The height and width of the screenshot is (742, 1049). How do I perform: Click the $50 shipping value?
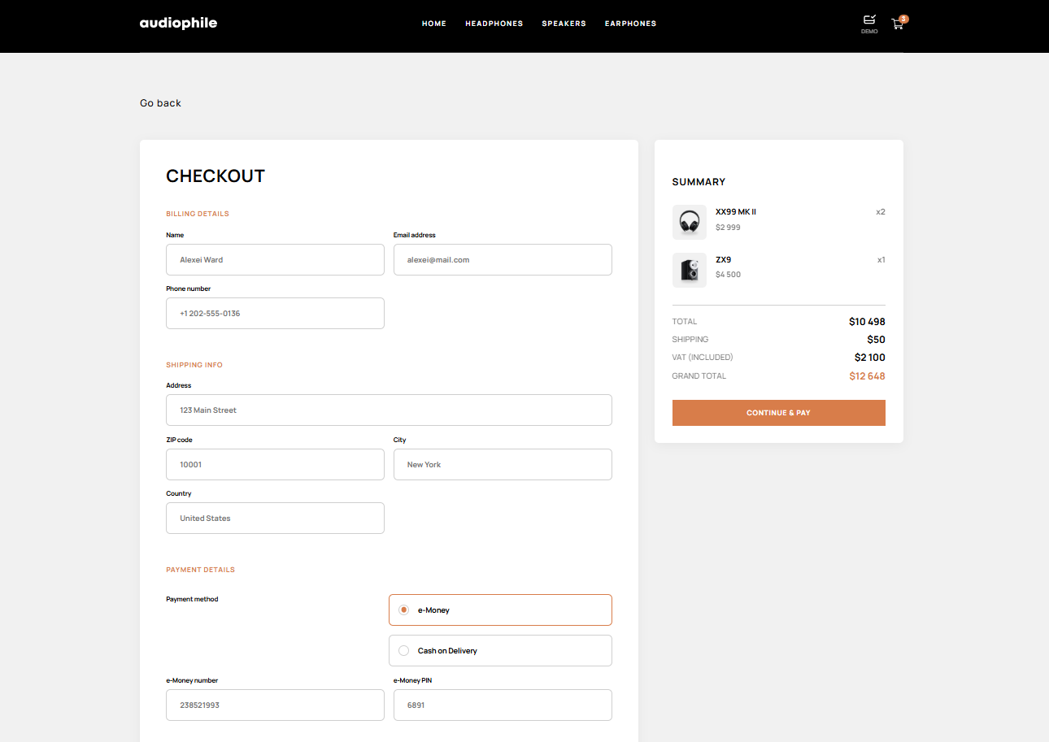pos(876,340)
